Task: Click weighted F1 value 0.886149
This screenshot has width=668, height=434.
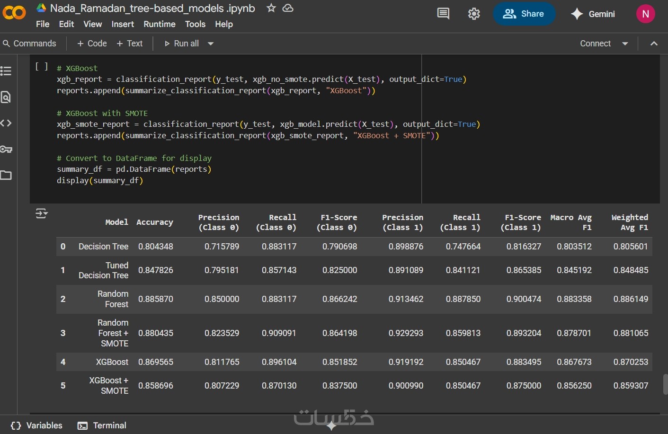Action: tap(631, 299)
